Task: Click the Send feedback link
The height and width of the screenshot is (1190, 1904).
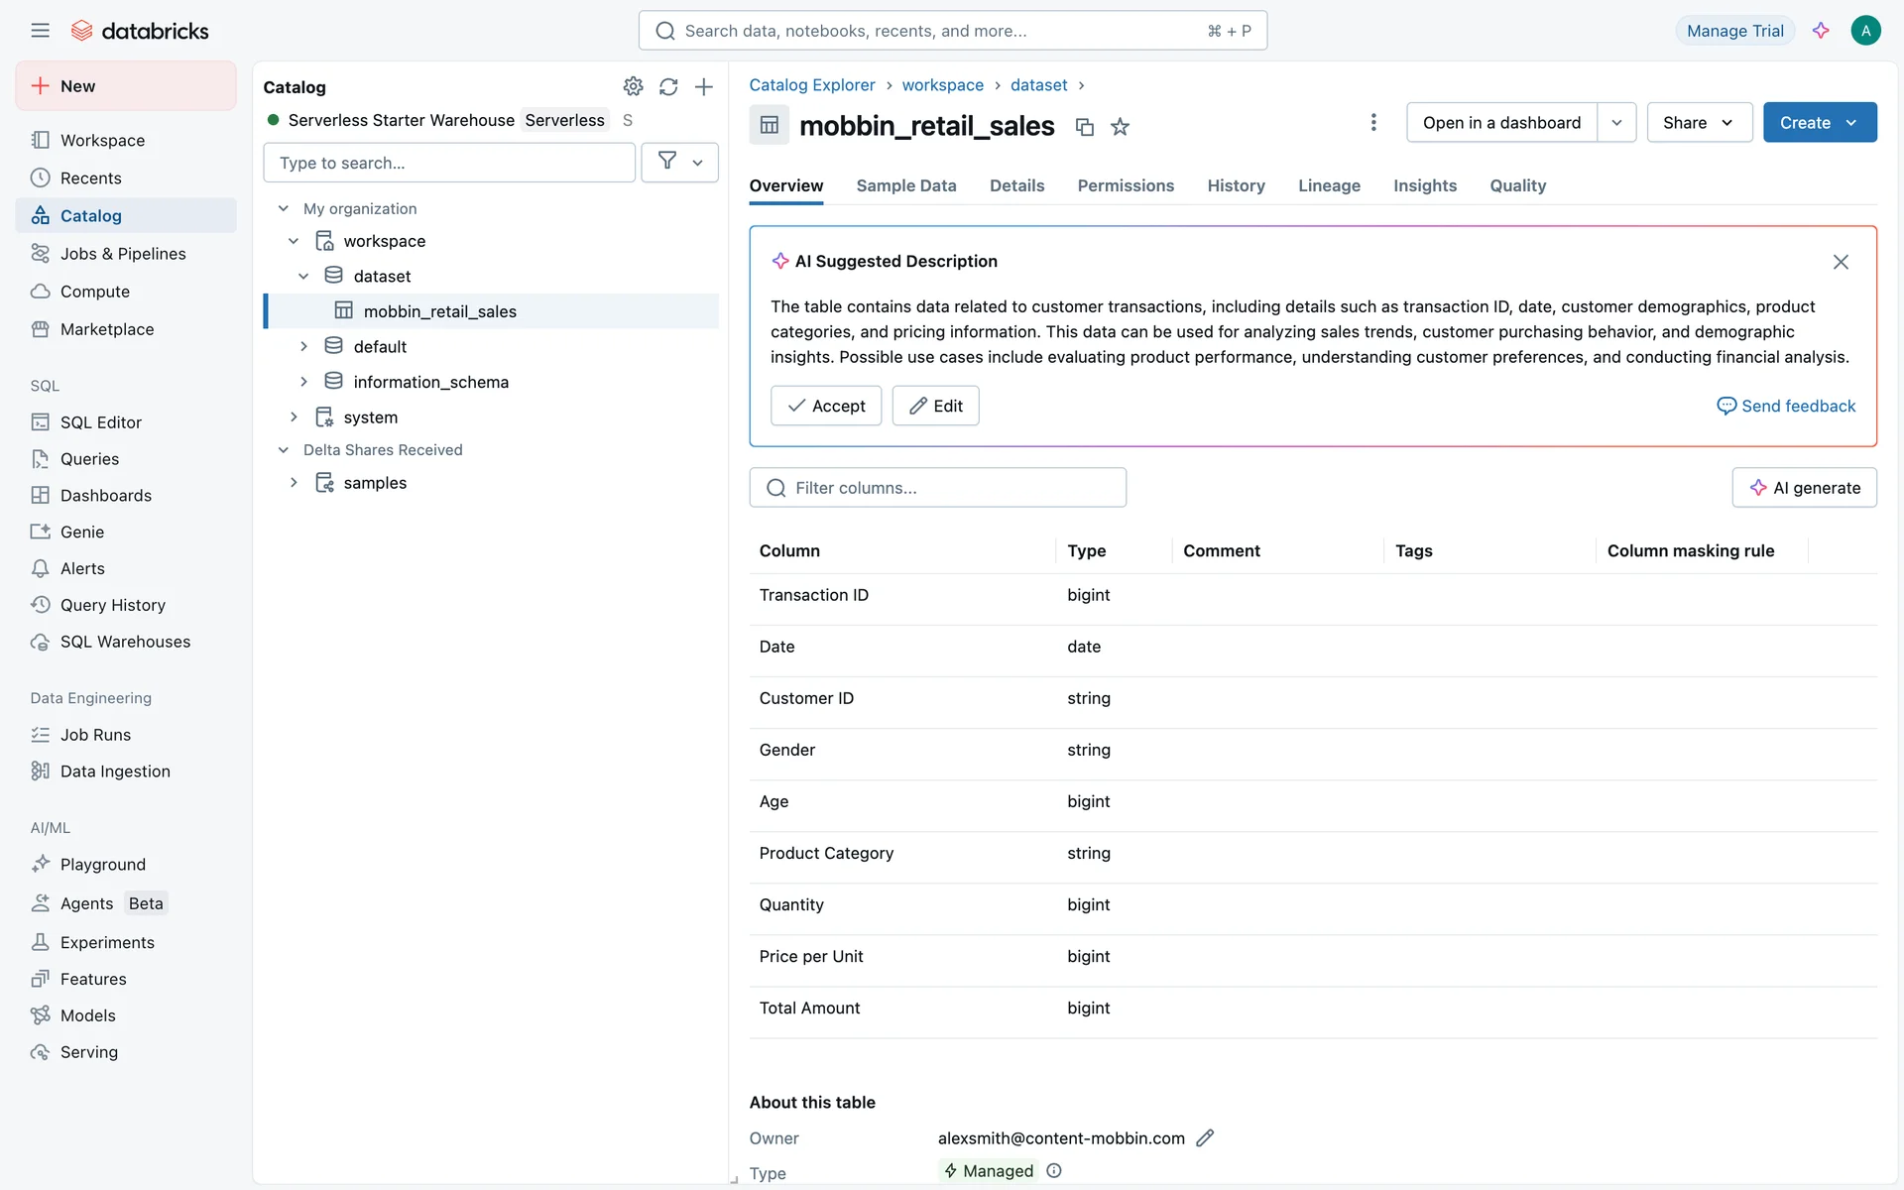Action: [1786, 406]
